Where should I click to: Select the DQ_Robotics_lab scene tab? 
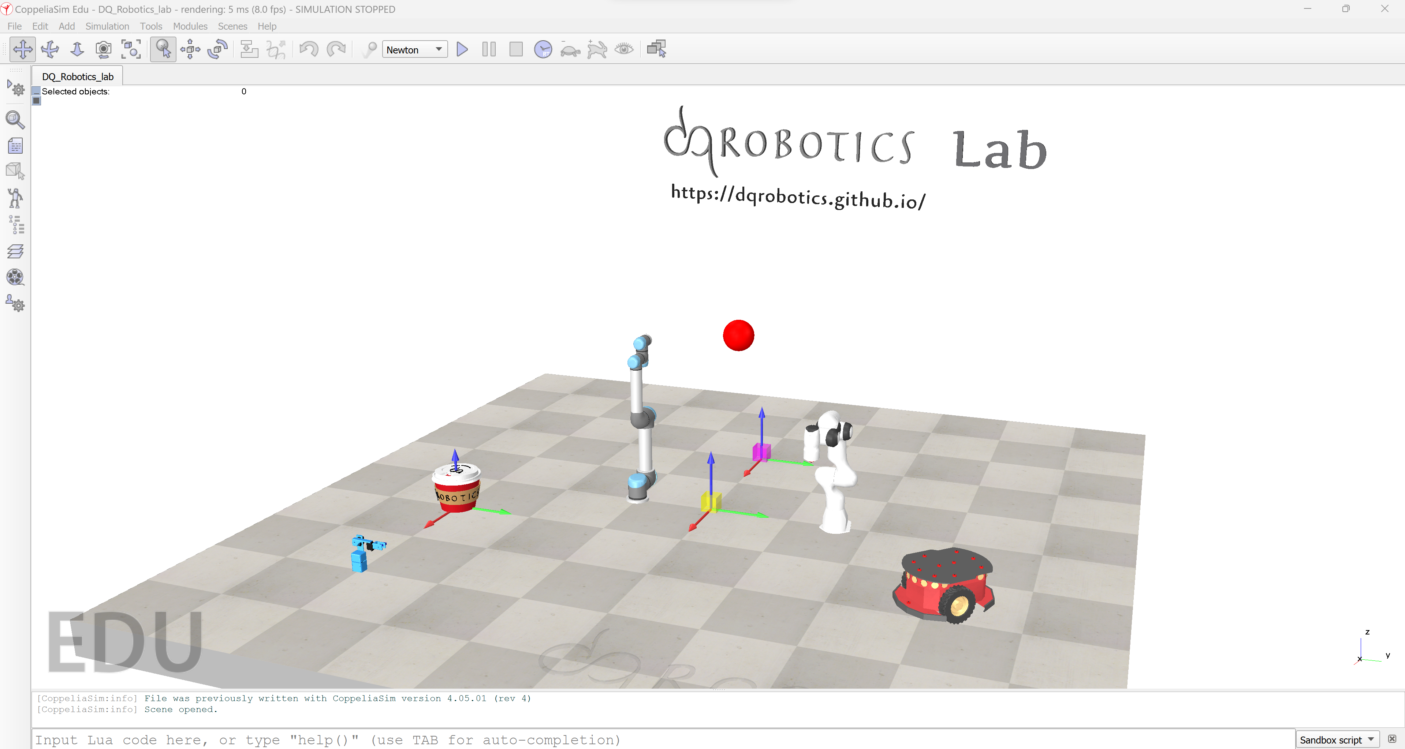point(78,77)
